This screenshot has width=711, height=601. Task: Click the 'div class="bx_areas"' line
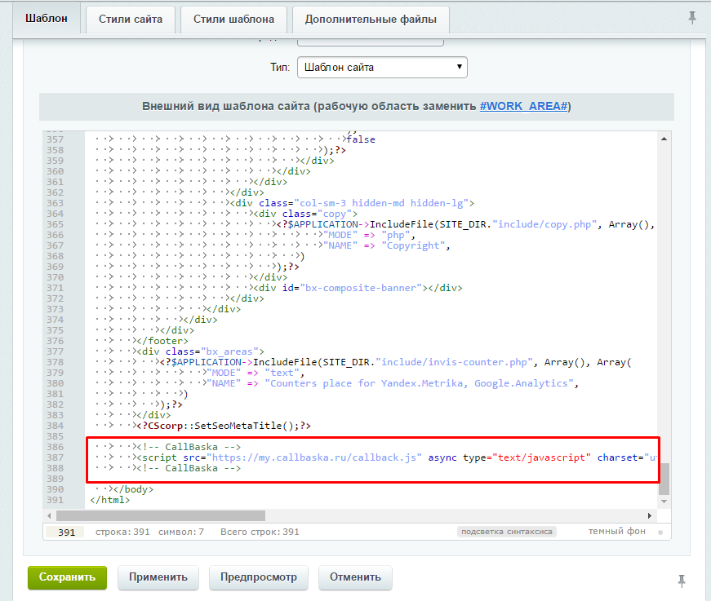coord(201,351)
